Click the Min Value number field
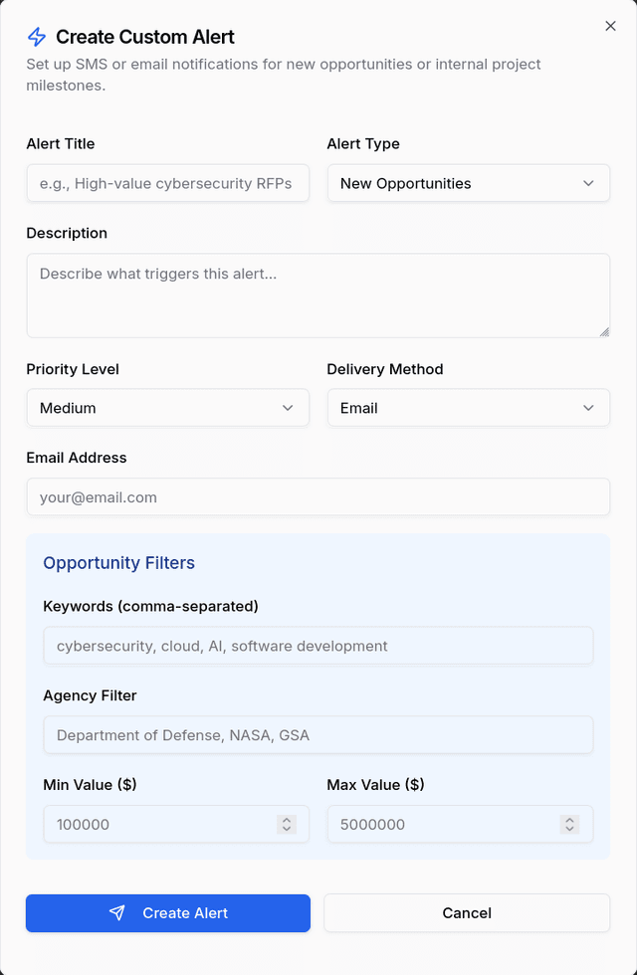The height and width of the screenshot is (975, 637). [x=154, y=825]
